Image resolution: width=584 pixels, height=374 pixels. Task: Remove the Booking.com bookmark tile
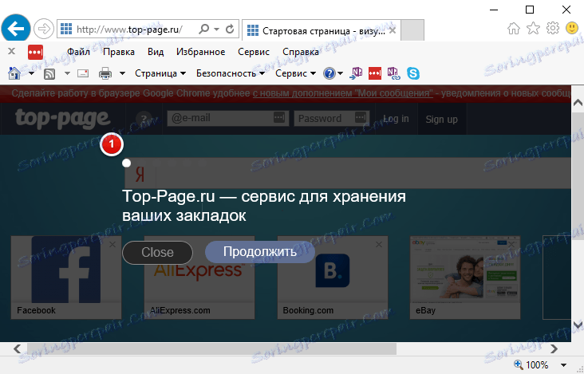point(379,245)
